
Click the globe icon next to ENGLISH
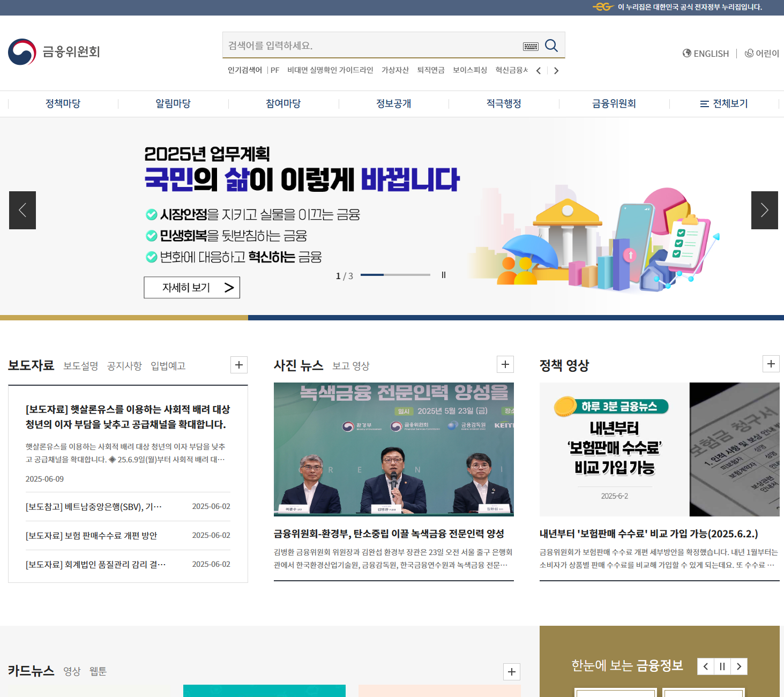686,53
